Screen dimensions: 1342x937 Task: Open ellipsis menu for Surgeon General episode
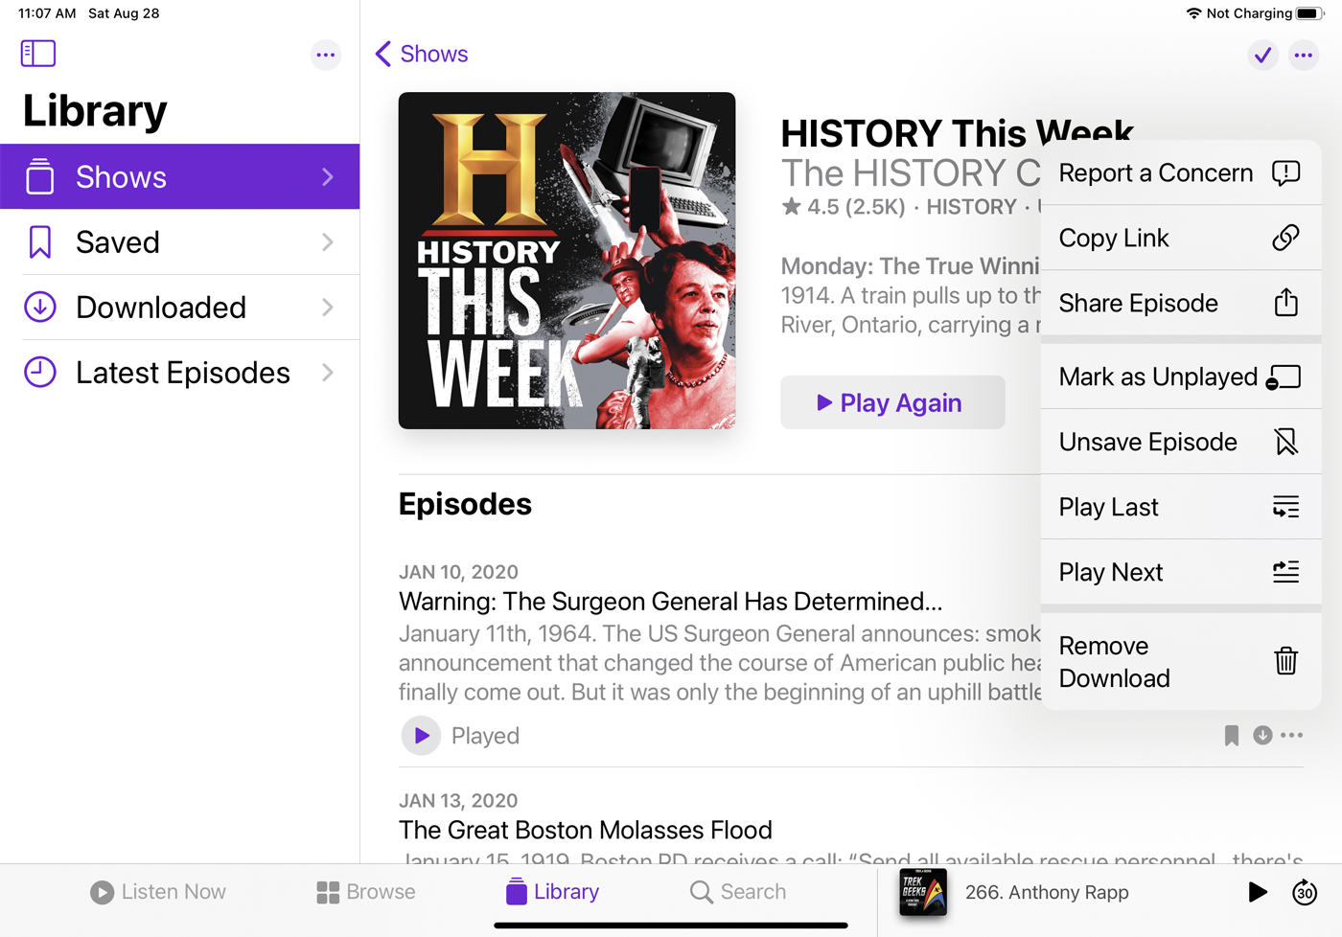[x=1292, y=735]
